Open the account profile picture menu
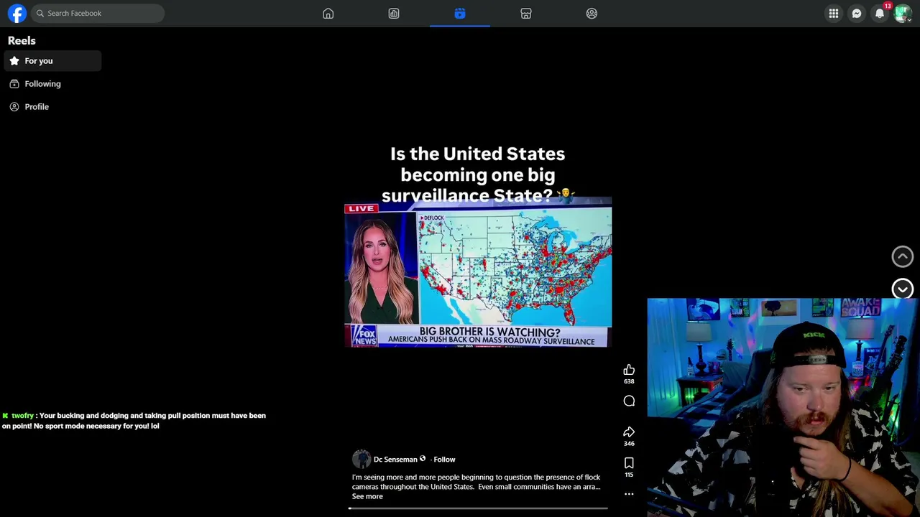920x517 pixels. click(x=903, y=14)
